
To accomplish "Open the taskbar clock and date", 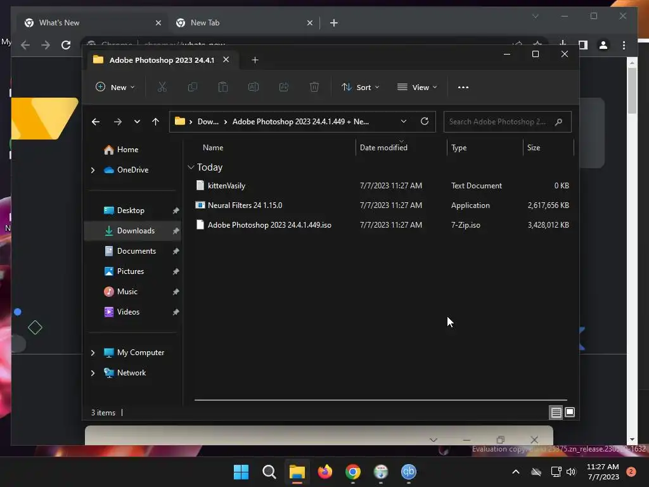I will [x=603, y=472].
